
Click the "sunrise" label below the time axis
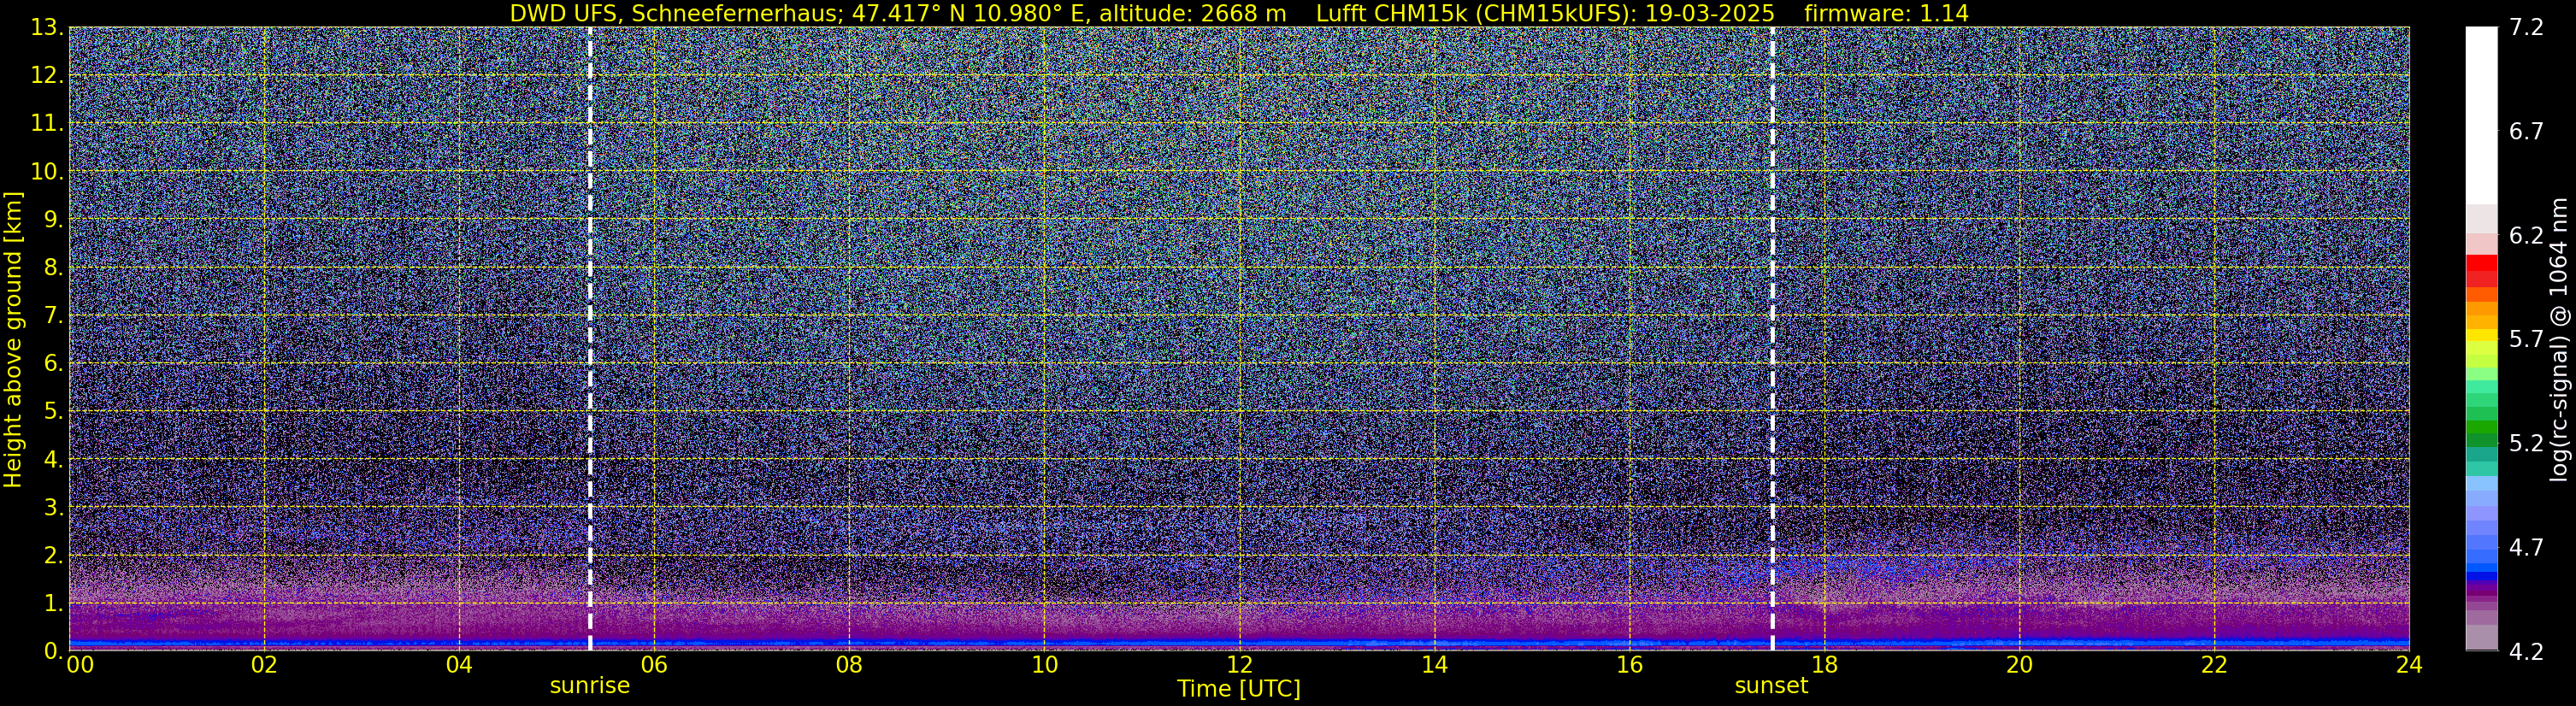point(590,686)
